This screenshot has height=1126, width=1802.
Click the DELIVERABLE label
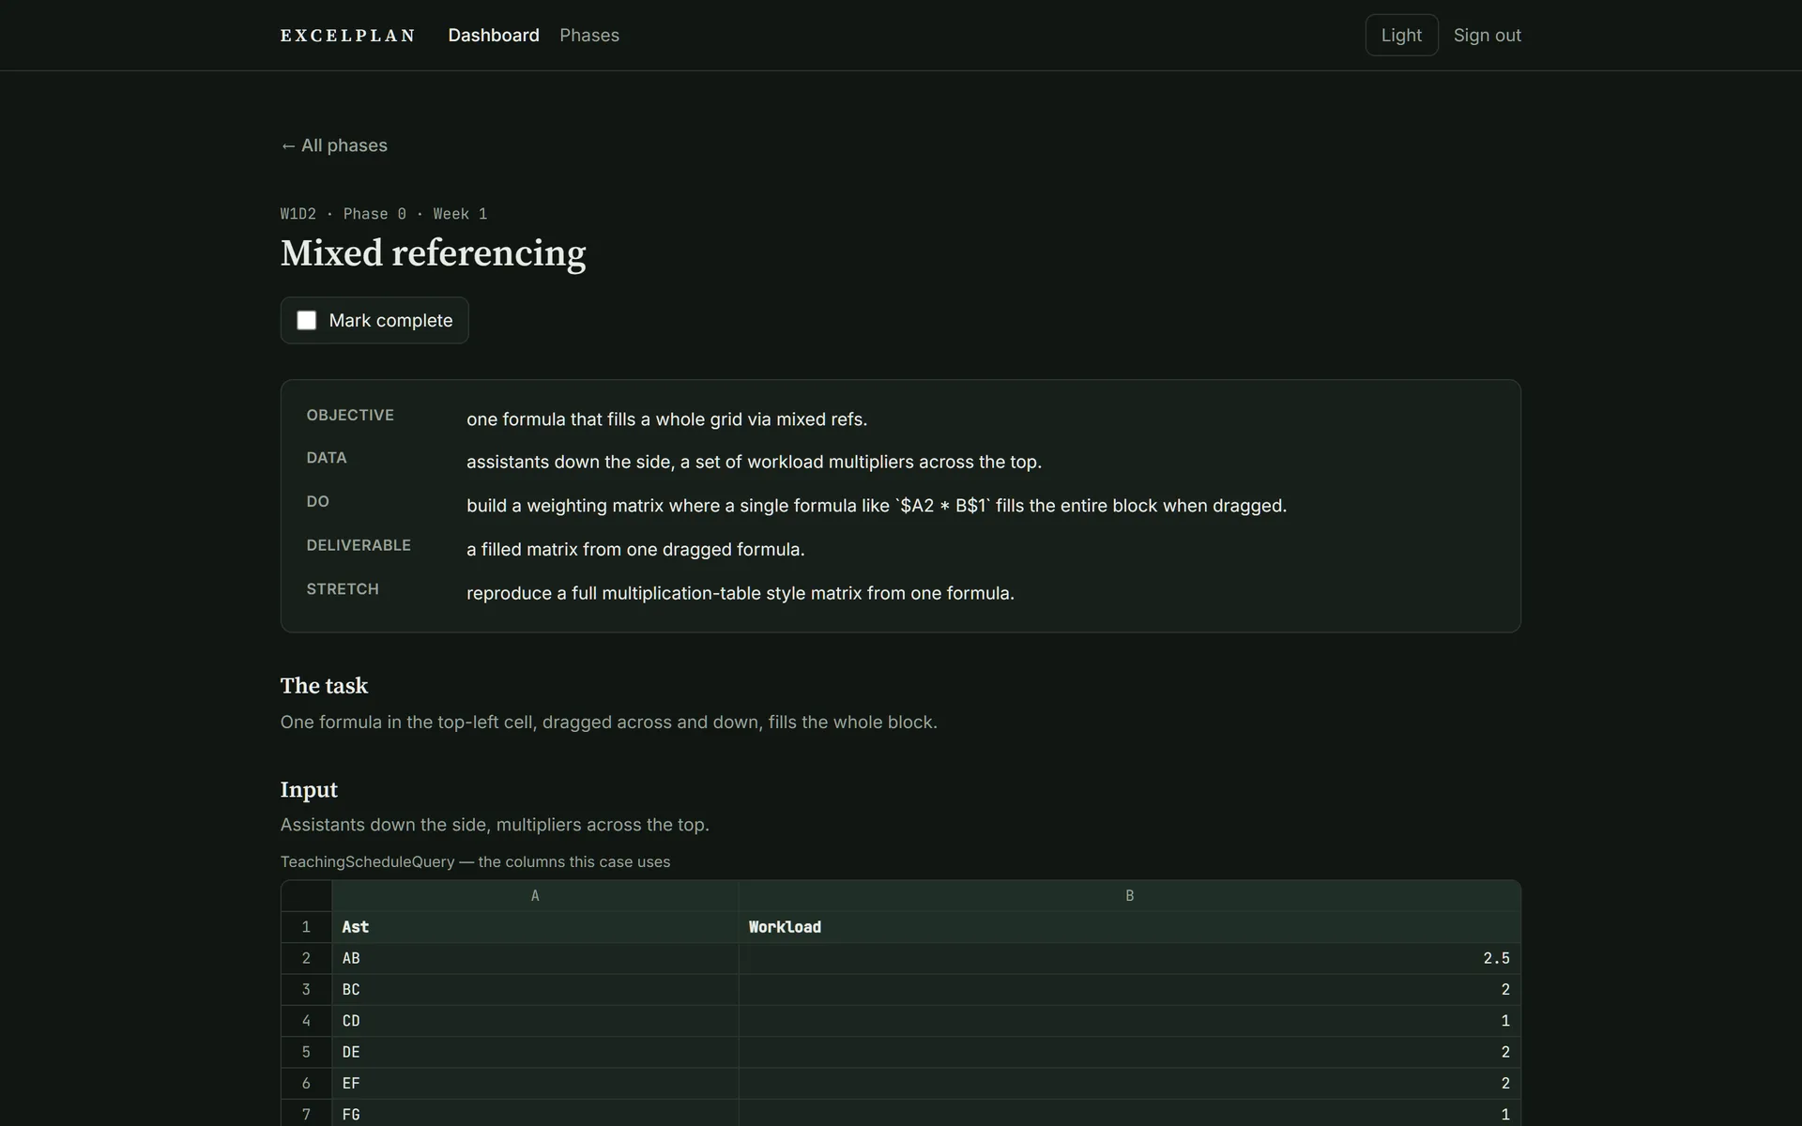[359, 545]
